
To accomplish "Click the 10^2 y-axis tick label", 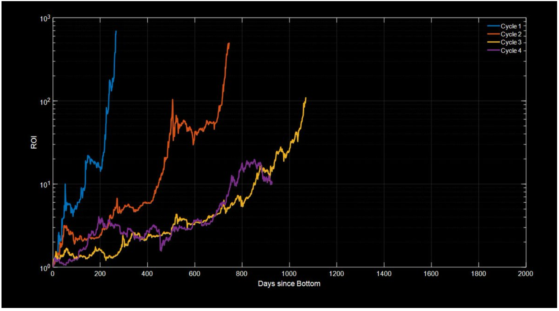I will click(44, 101).
